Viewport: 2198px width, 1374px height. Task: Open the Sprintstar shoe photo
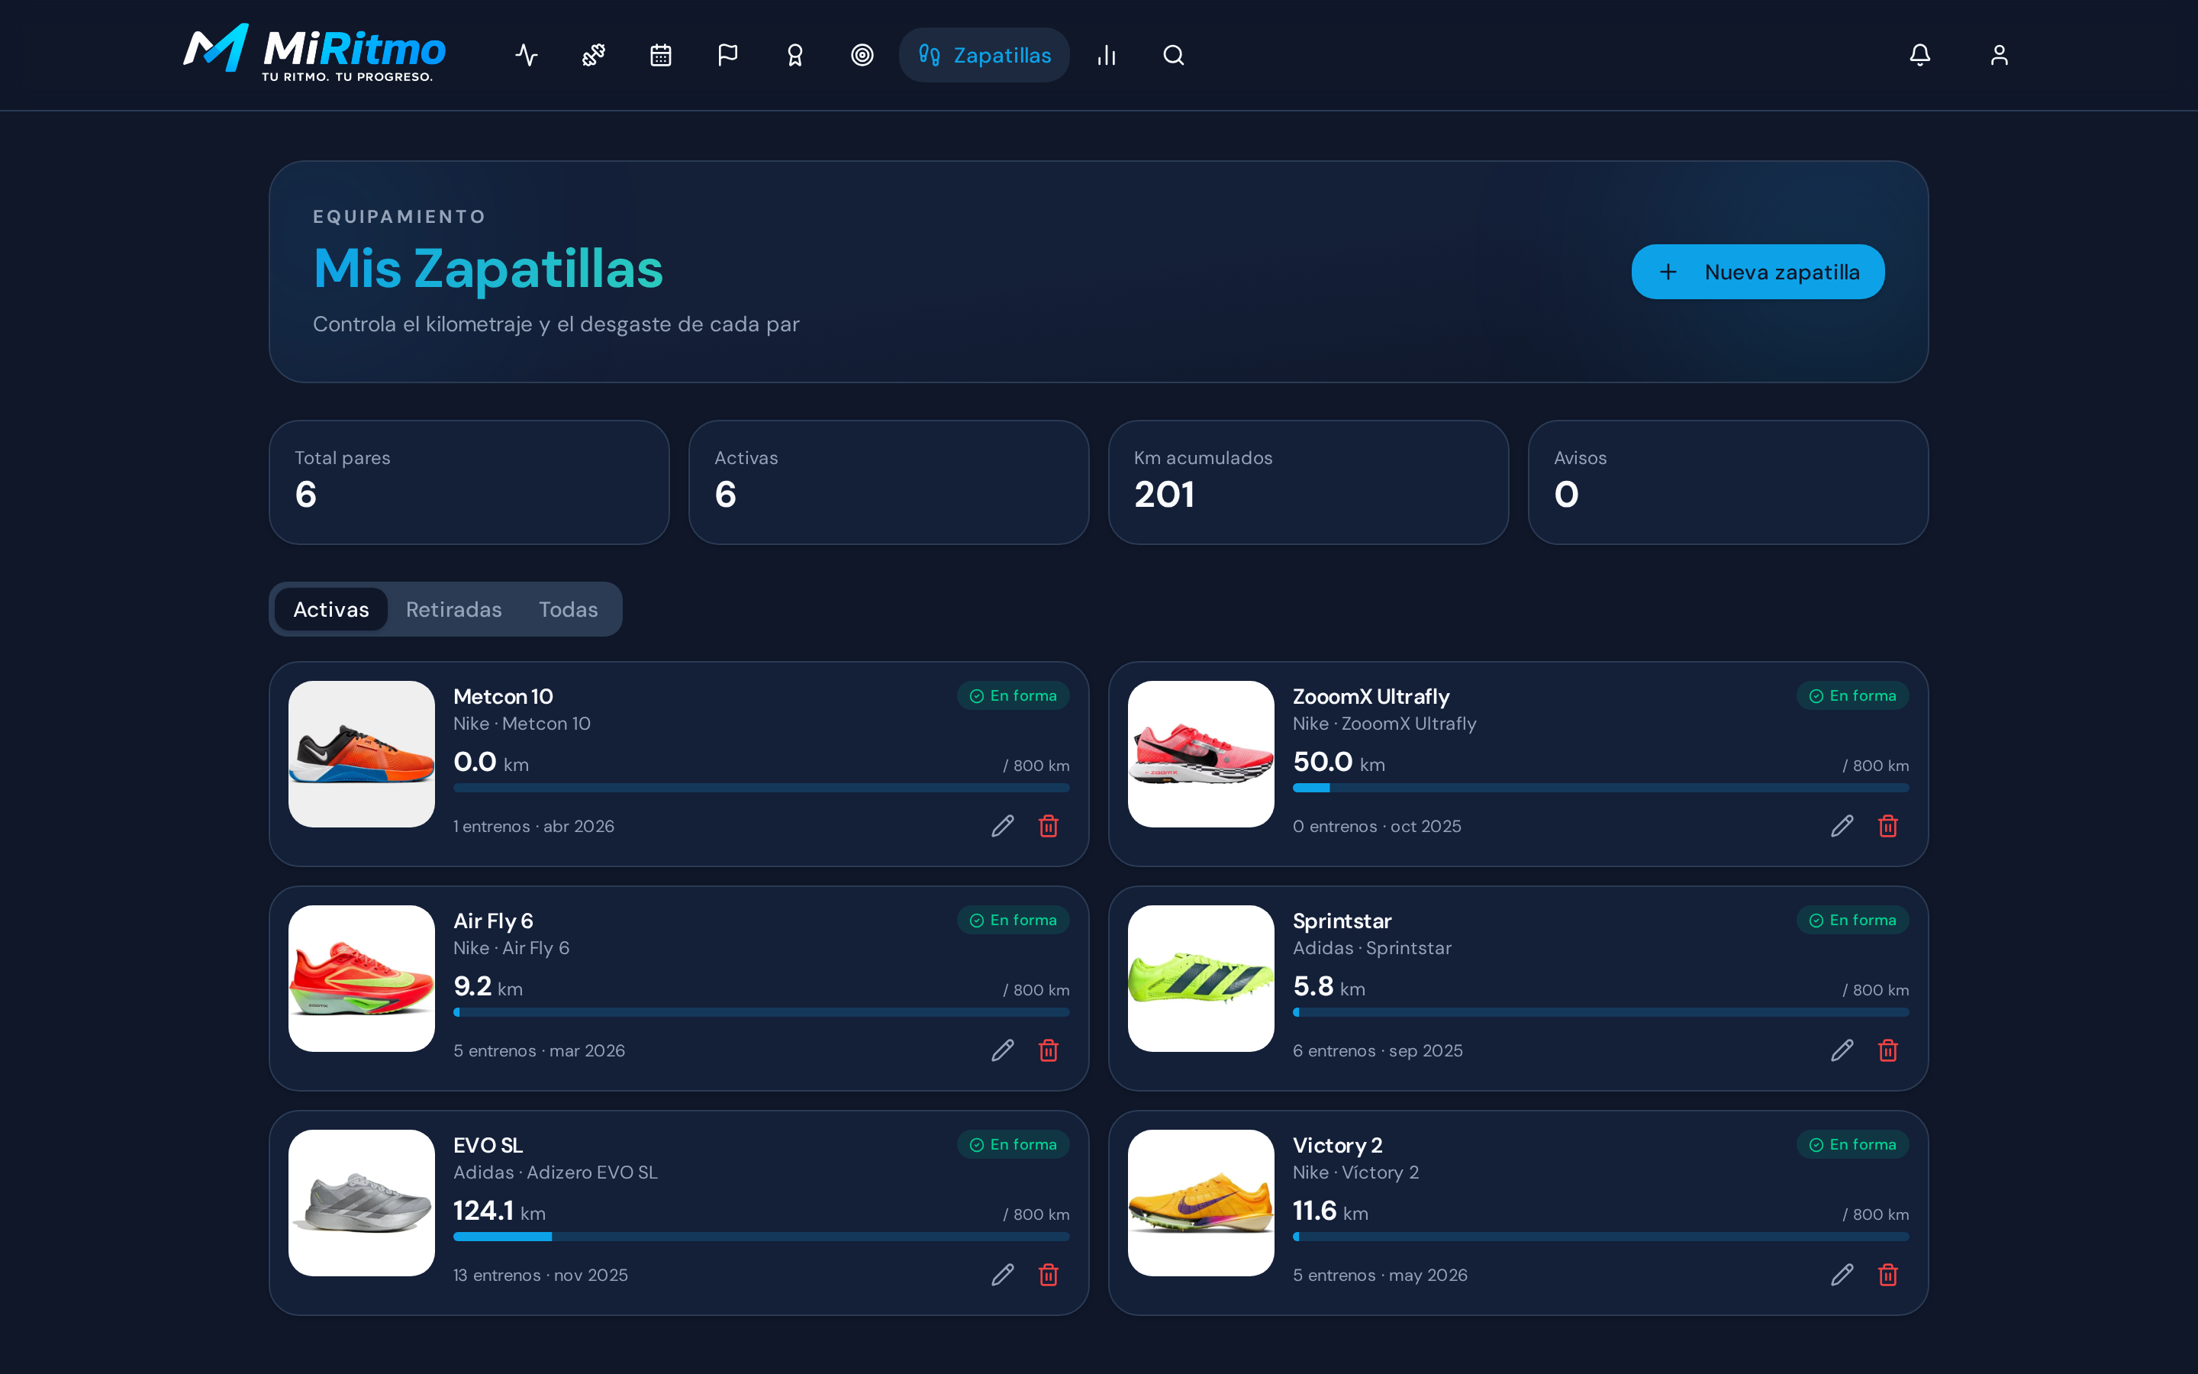point(1201,979)
